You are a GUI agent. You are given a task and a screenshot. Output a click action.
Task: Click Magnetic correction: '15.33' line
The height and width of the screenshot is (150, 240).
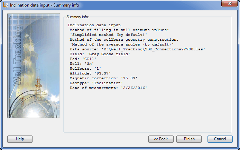[x=103, y=78]
